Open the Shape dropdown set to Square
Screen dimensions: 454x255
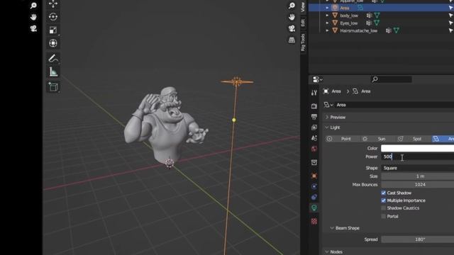(x=418, y=168)
